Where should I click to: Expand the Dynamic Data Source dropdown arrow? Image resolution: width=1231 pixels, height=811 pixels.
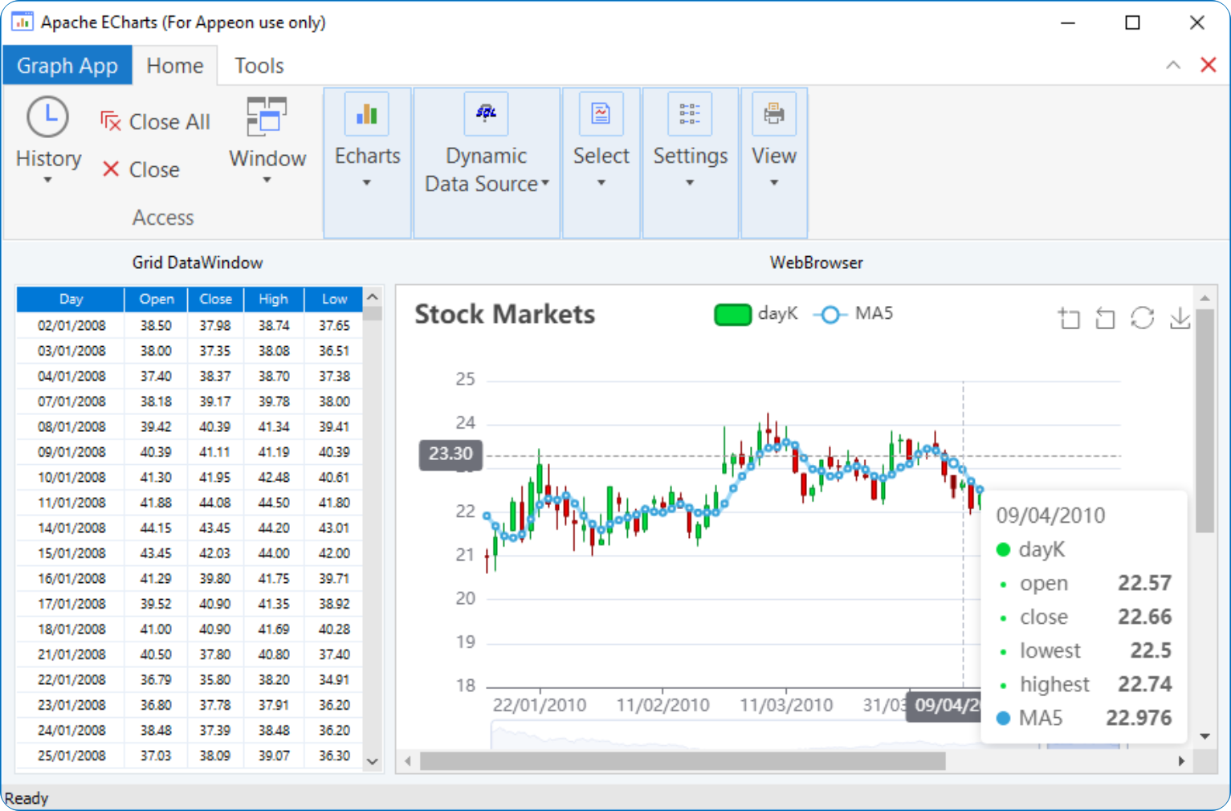pyautogui.click(x=545, y=183)
